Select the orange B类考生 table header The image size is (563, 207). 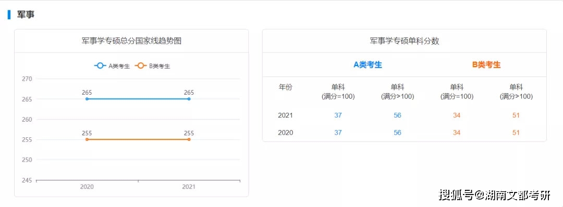tap(486, 65)
